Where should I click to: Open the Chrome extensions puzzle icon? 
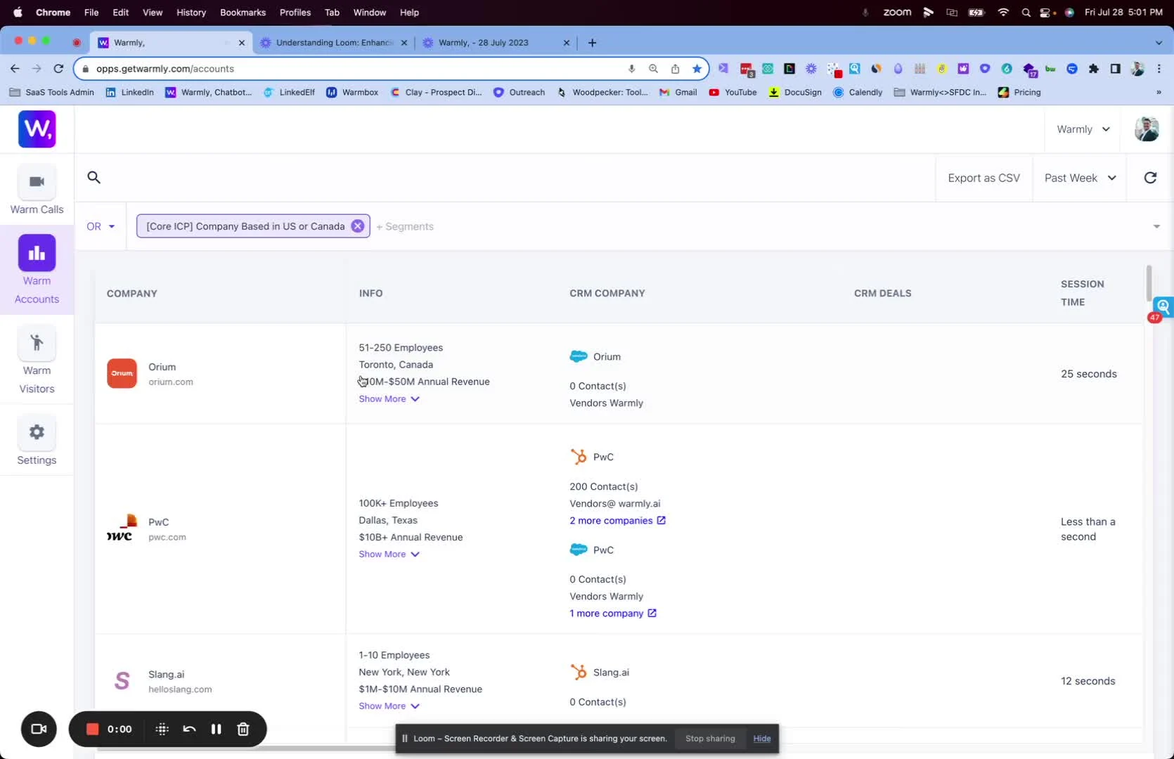click(1093, 69)
